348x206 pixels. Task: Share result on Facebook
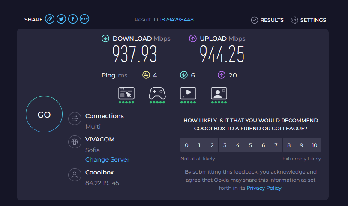[x=73, y=19]
